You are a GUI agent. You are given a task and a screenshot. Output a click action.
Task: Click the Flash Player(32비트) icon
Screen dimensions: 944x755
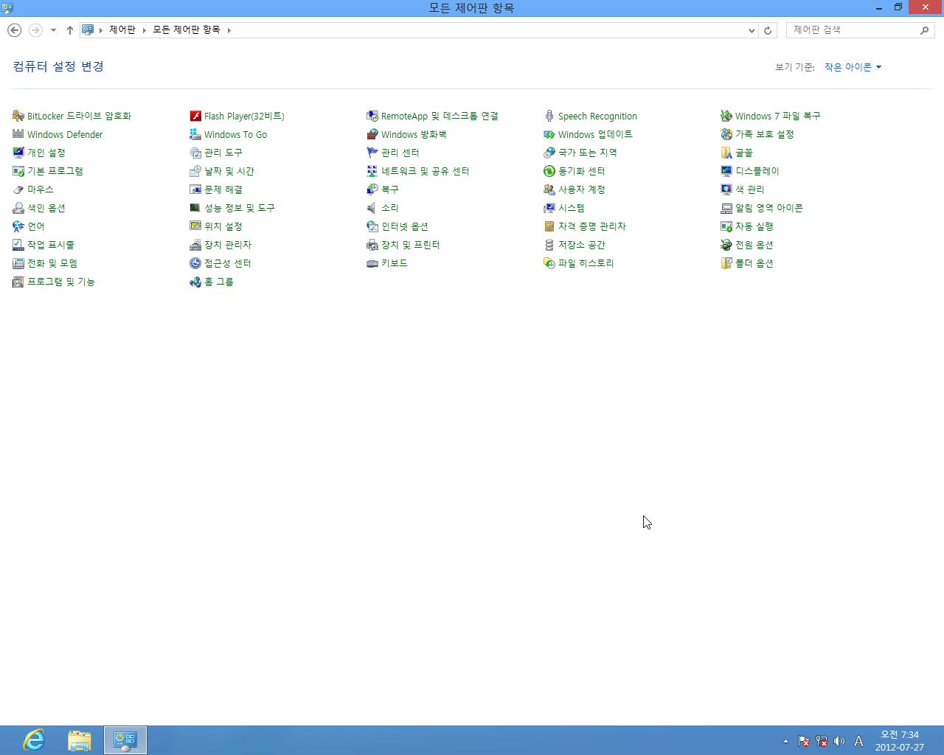coord(195,116)
